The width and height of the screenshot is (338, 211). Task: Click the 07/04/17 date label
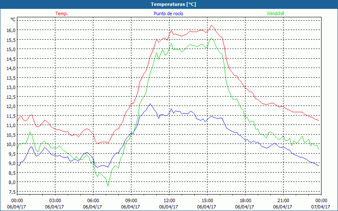[321, 207]
